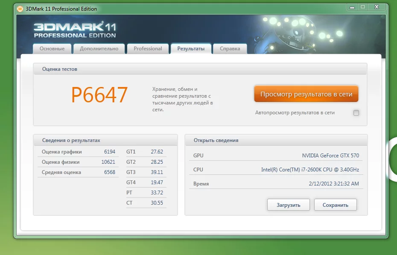
Task: Click the Время timestamp value
Action: 333,184
